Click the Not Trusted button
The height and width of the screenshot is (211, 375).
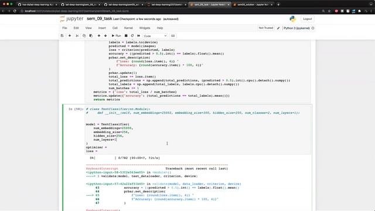265,28
